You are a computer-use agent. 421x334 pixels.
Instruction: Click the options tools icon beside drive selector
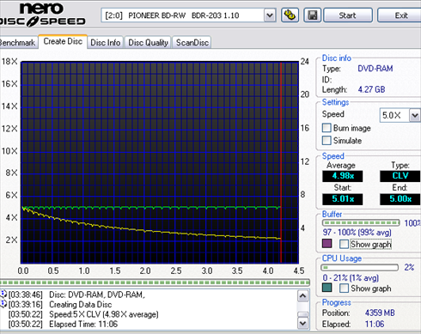pyautogui.click(x=290, y=15)
